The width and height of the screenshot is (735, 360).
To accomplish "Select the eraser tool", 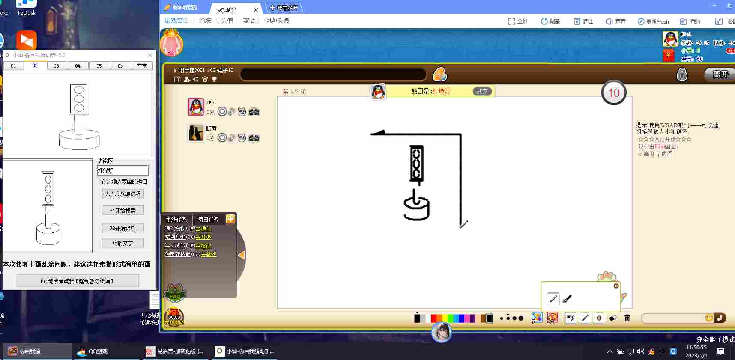I will tap(613, 318).
